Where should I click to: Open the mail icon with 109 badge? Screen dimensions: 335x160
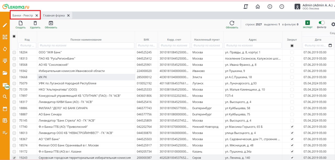[5, 85]
